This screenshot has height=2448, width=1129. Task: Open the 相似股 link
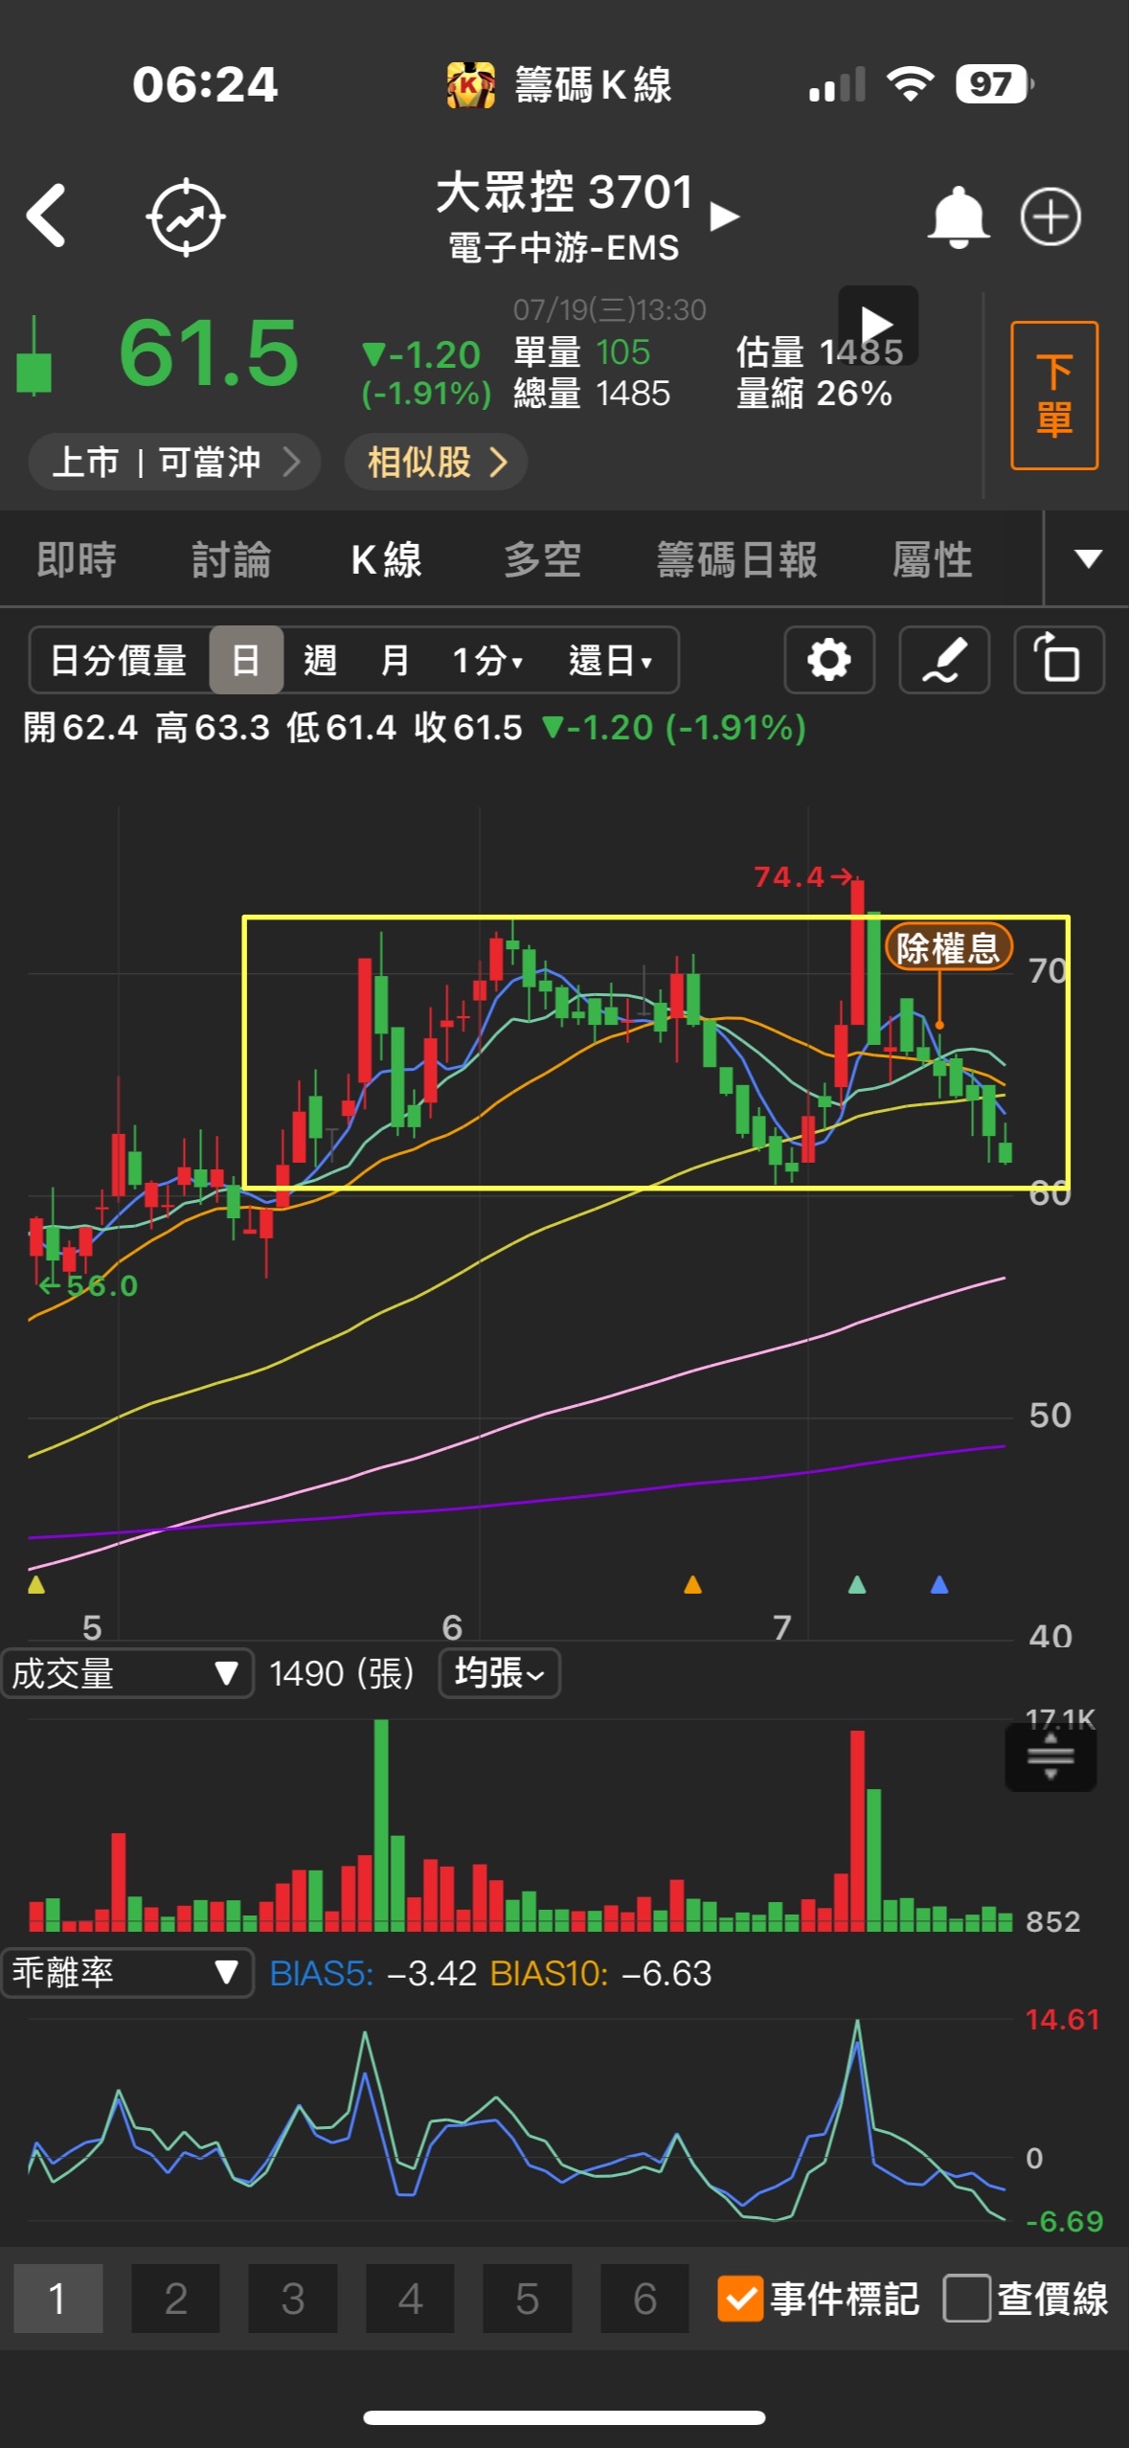tap(436, 463)
